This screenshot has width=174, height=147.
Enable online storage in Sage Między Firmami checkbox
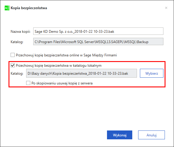[x=13, y=55]
